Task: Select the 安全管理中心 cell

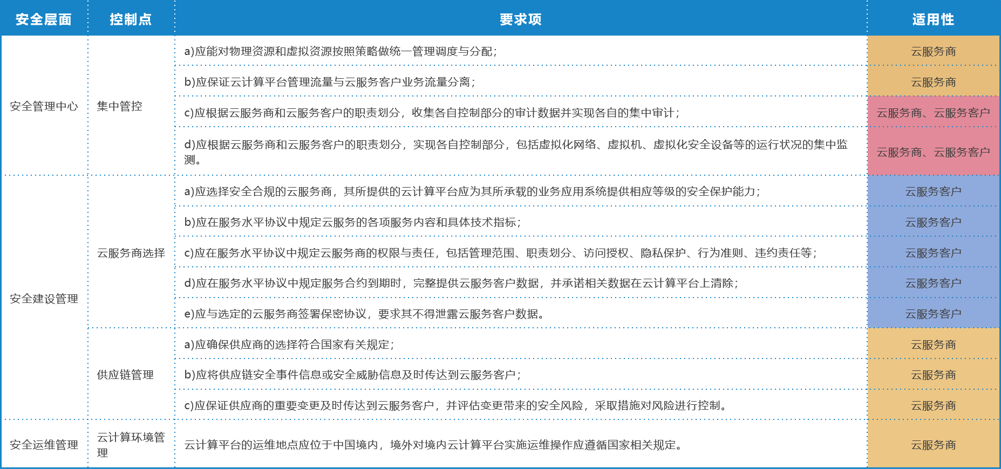Action: (x=44, y=106)
